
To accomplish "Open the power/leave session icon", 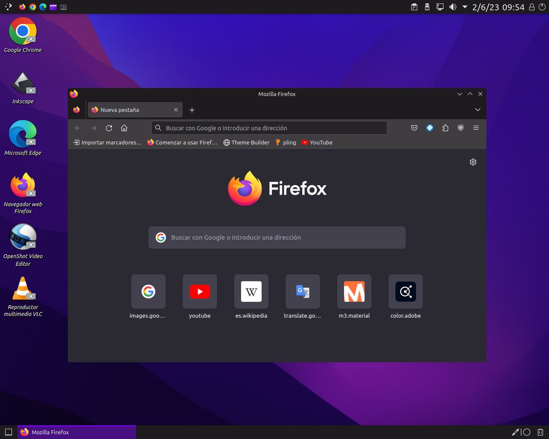I will coord(542,7).
